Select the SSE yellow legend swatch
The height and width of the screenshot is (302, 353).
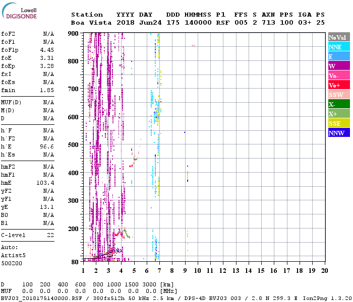tap(339, 123)
